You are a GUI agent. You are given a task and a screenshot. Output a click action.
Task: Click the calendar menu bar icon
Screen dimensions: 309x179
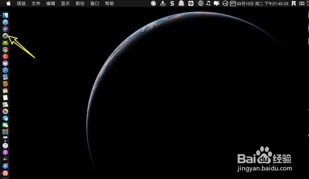[x=233, y=3]
